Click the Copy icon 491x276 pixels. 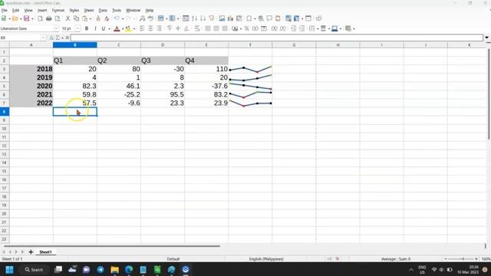pos(76,18)
